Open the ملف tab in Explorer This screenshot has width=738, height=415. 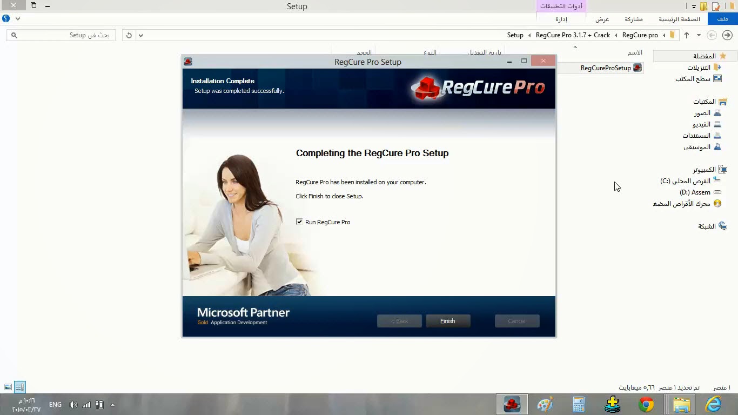tap(722, 19)
